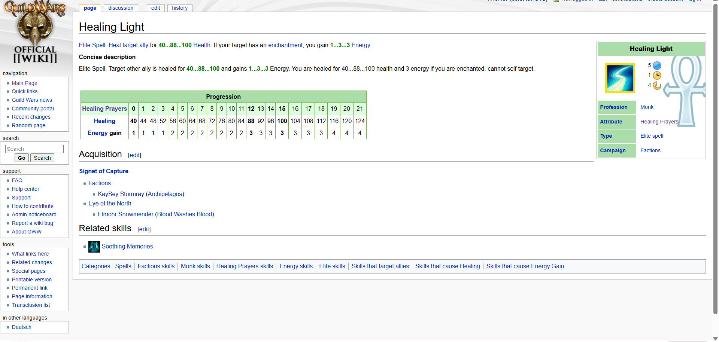Open the Elite skills category

click(332, 266)
